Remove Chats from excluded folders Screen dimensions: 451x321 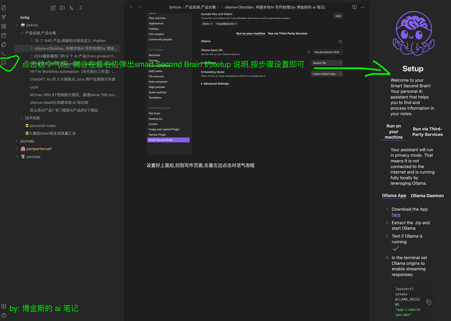coord(211,24)
